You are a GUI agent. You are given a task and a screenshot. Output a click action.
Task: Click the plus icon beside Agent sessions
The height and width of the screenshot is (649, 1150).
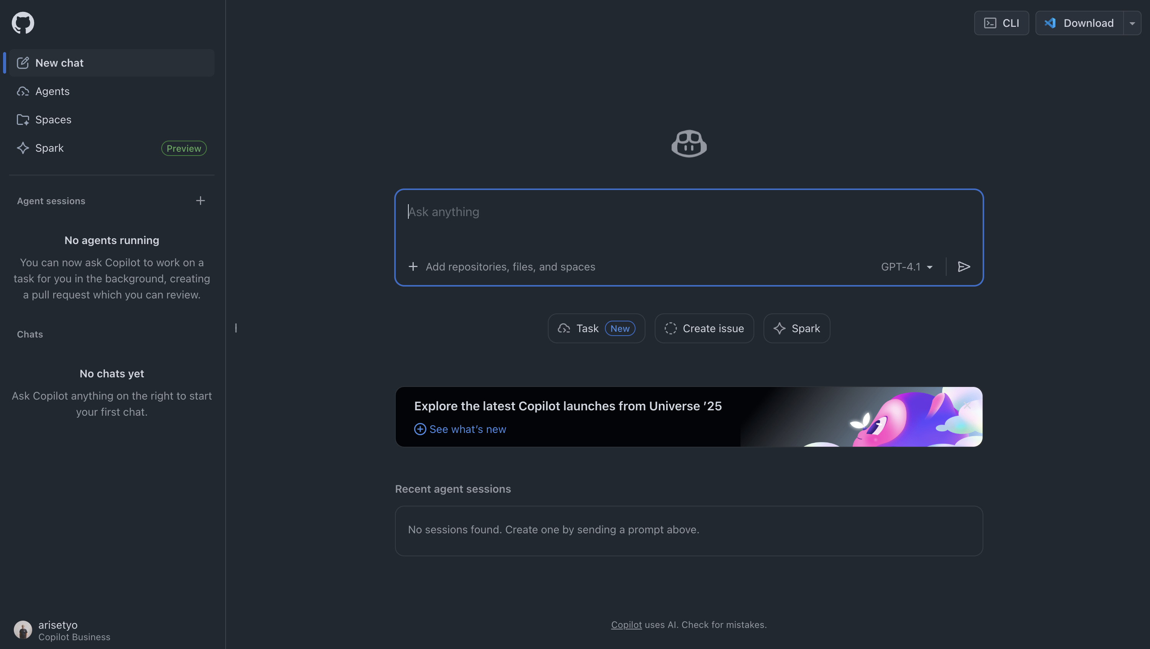coord(200,201)
